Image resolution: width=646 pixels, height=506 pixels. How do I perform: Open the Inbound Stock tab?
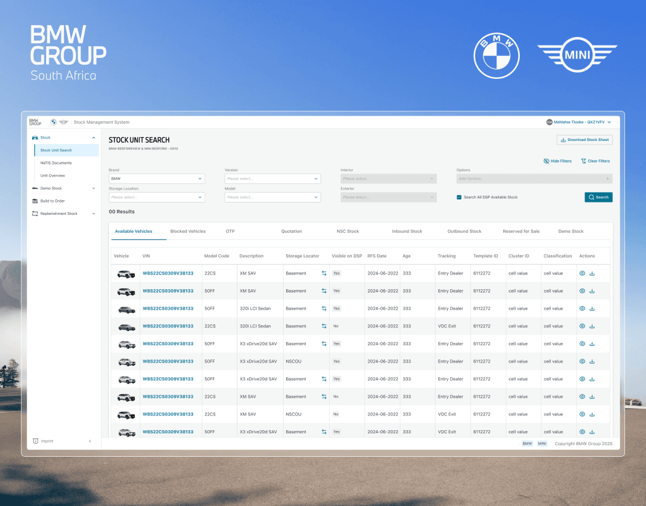click(407, 231)
